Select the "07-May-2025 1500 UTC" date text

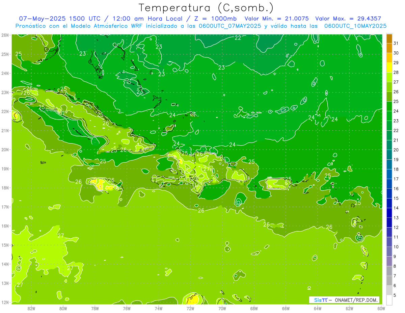(x=59, y=19)
